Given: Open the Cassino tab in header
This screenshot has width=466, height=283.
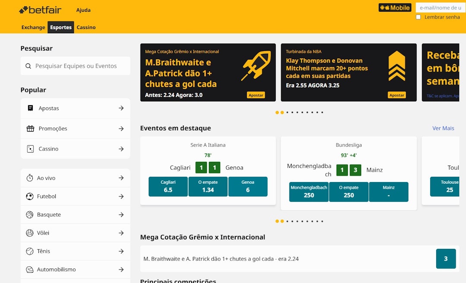Looking at the screenshot, I should [86, 27].
